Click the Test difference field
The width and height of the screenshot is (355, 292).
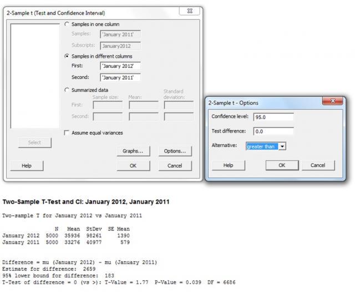click(x=273, y=132)
